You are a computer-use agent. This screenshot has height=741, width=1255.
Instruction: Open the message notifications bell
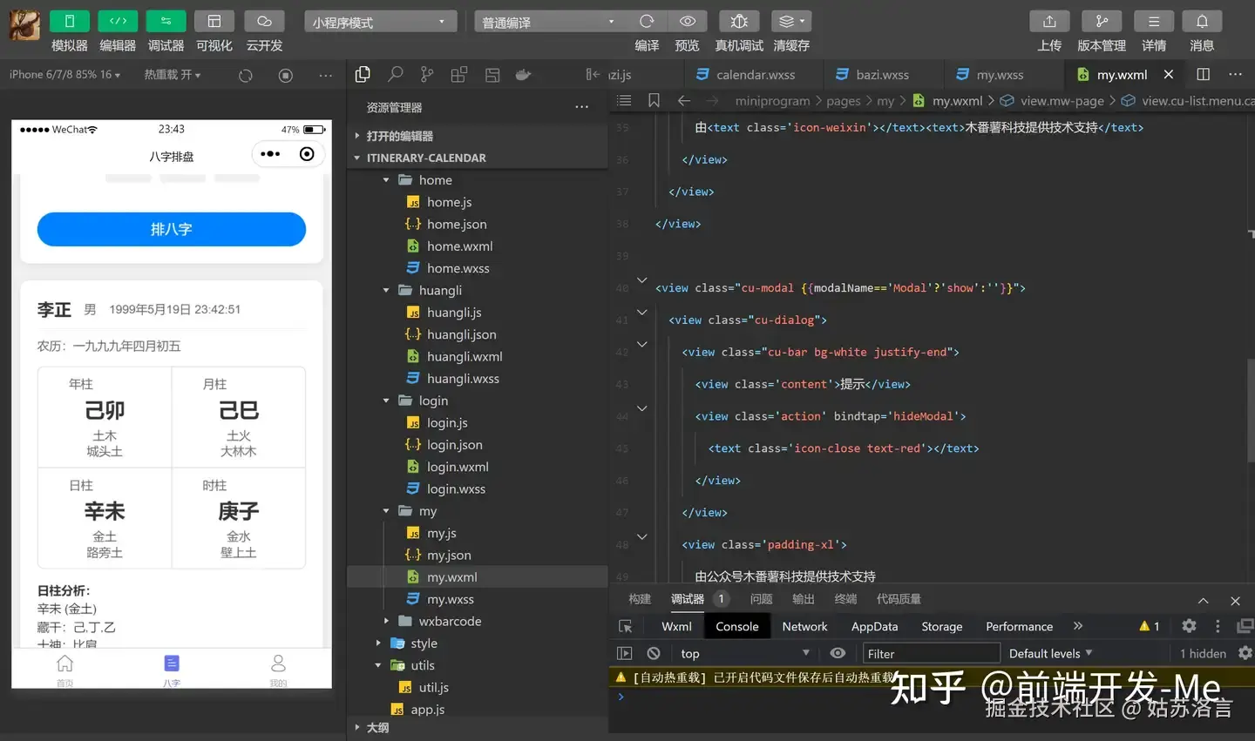coord(1202,21)
